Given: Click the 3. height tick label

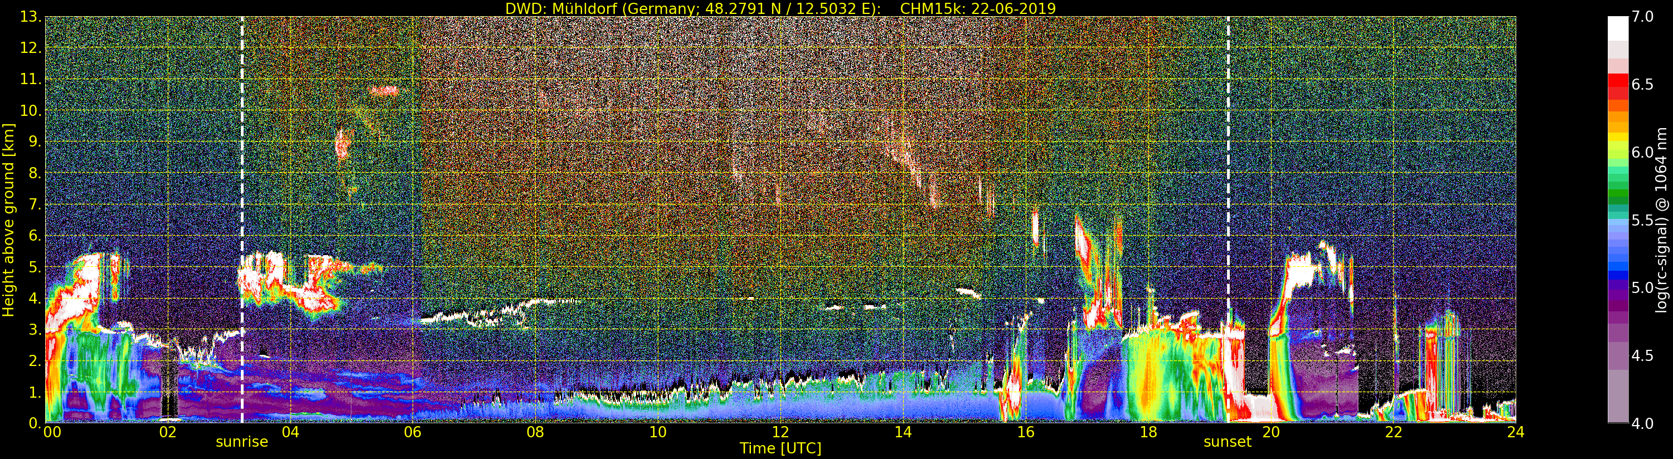Looking at the screenshot, I should click(x=35, y=330).
